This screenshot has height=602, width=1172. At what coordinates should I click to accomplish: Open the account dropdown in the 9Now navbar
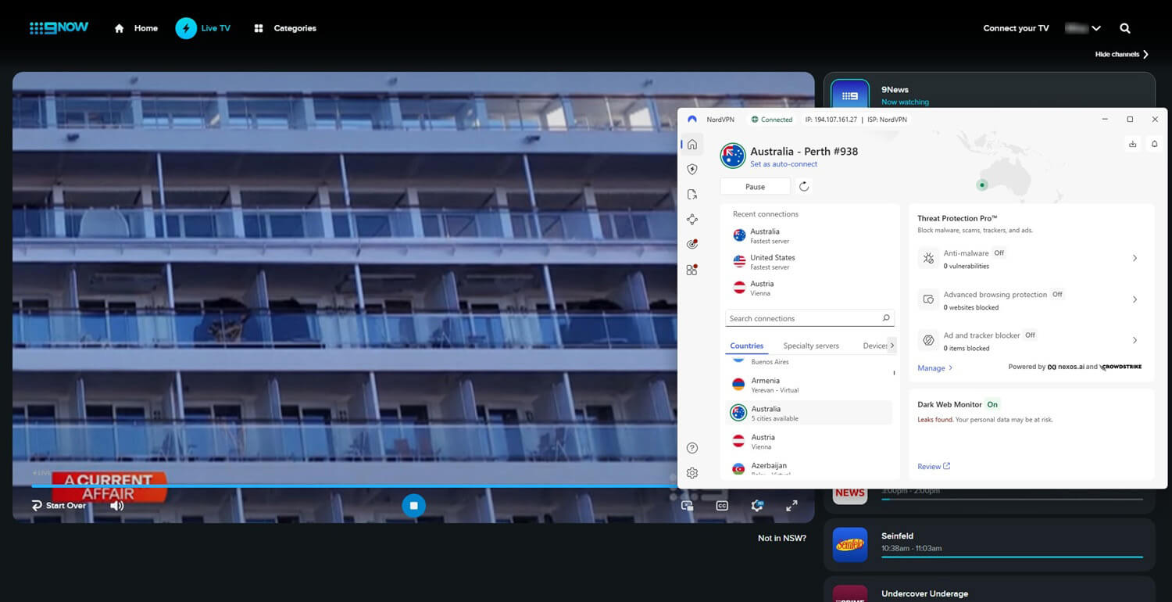[x=1083, y=27]
